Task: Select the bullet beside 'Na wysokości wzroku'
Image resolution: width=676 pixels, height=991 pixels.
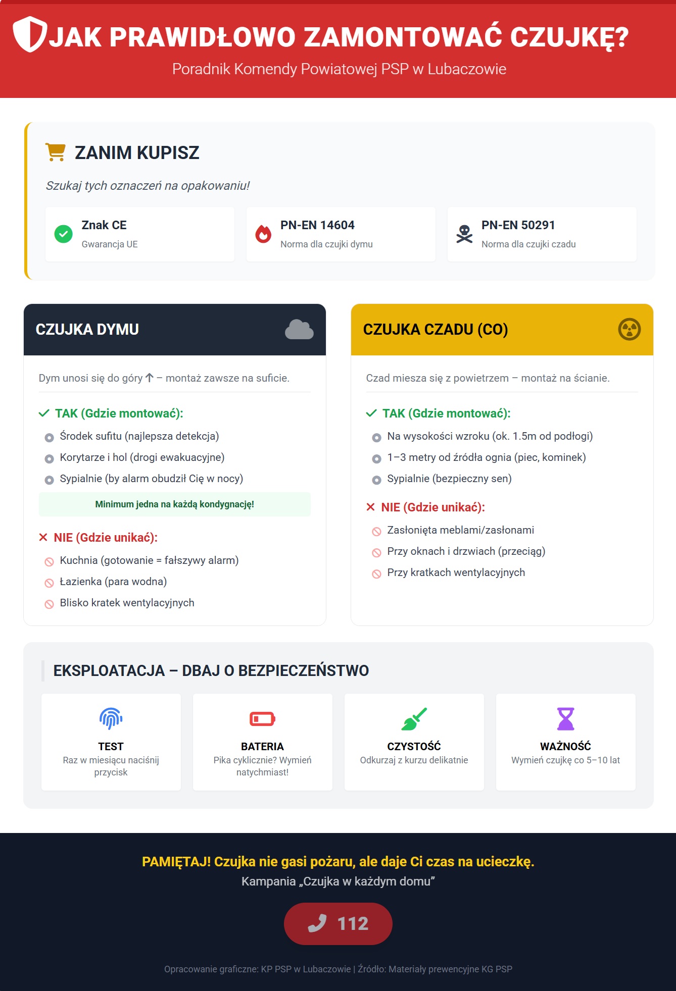Action: click(376, 438)
